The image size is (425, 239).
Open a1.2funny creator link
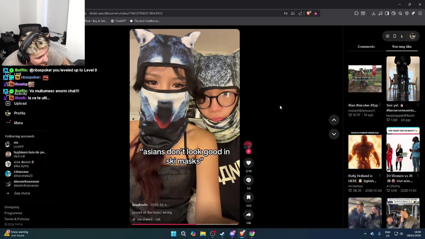(393, 186)
